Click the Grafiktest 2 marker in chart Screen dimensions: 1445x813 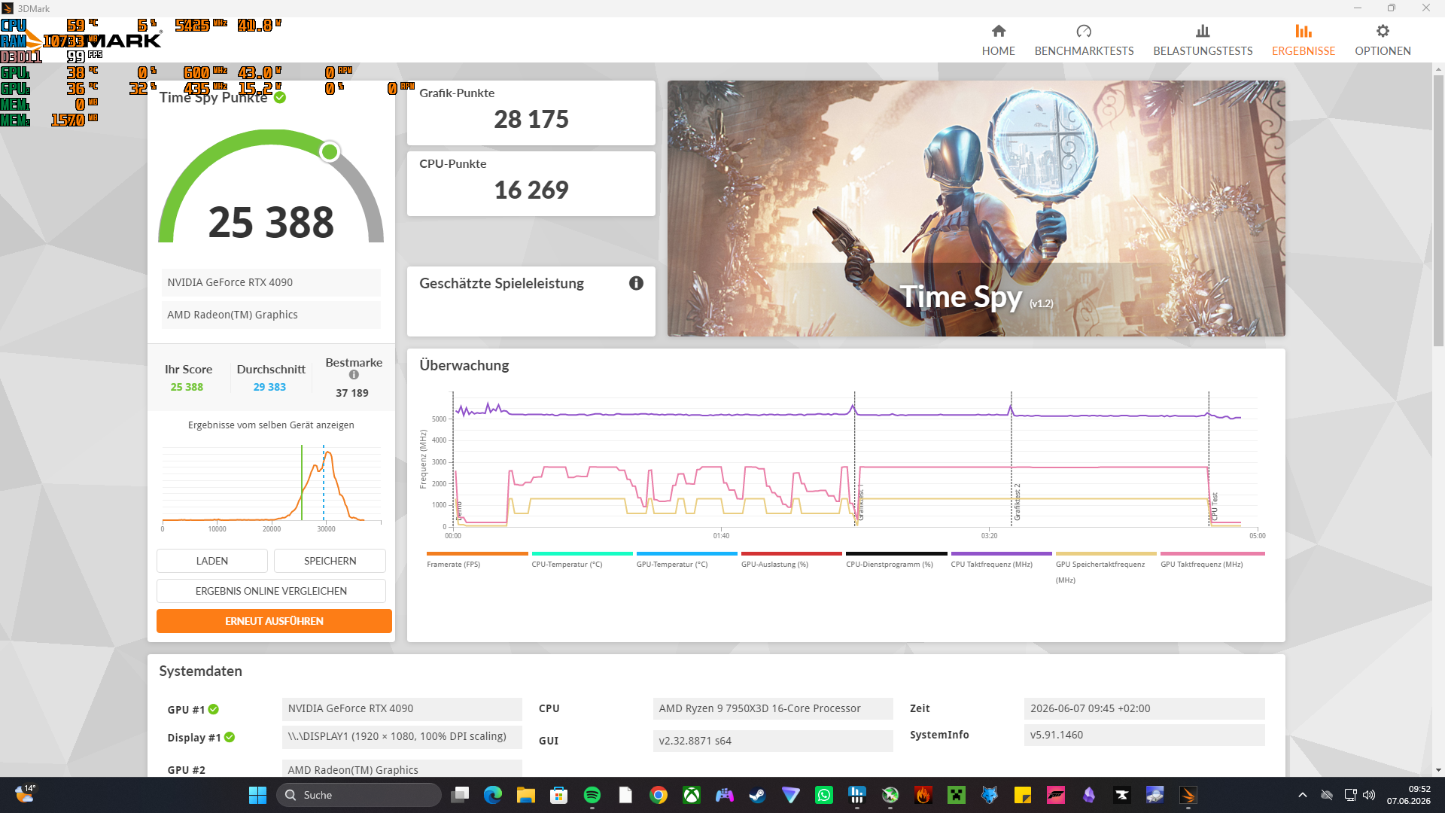(1017, 502)
